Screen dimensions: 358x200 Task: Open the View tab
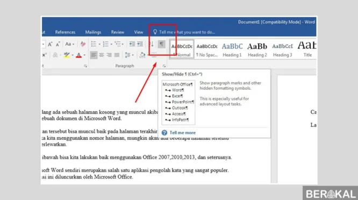click(x=139, y=32)
